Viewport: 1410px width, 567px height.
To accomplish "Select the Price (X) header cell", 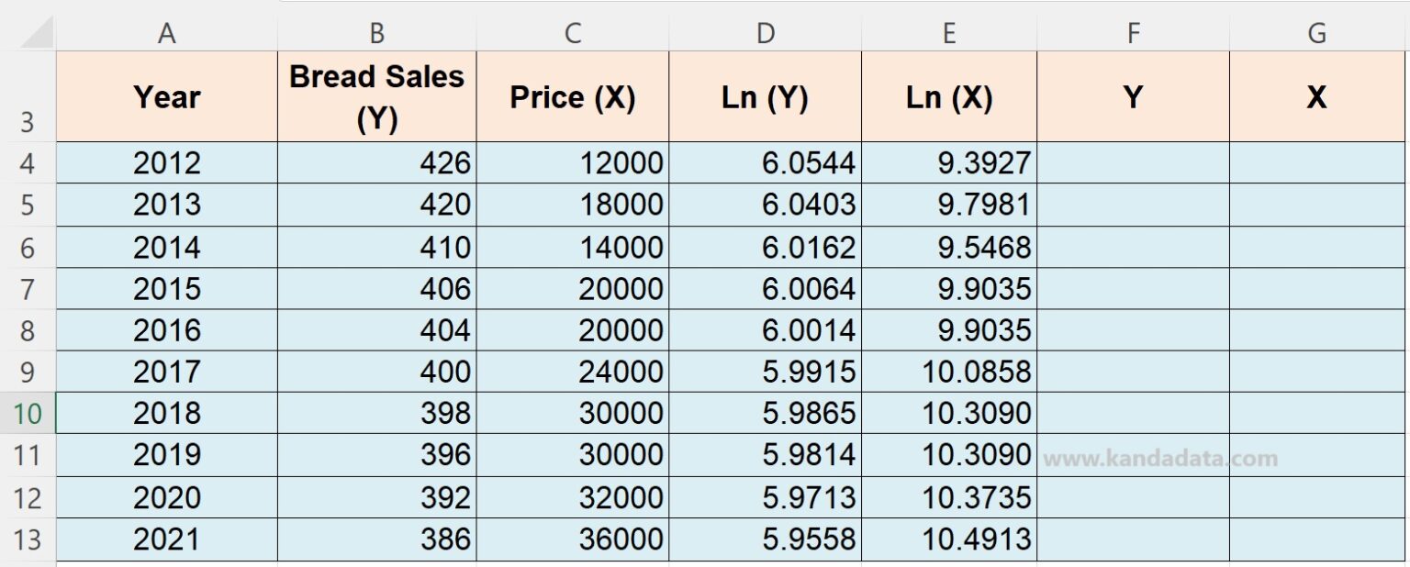I will pyautogui.click(x=572, y=95).
